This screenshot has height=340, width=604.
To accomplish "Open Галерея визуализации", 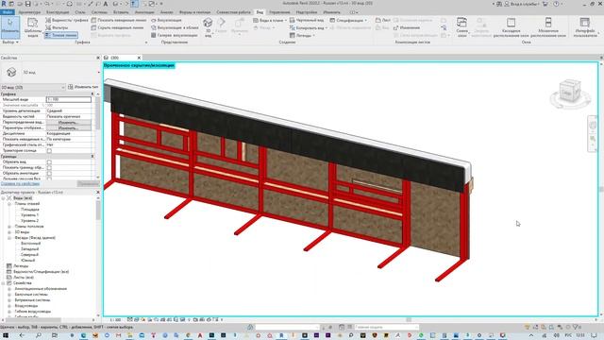I will point(175,35).
